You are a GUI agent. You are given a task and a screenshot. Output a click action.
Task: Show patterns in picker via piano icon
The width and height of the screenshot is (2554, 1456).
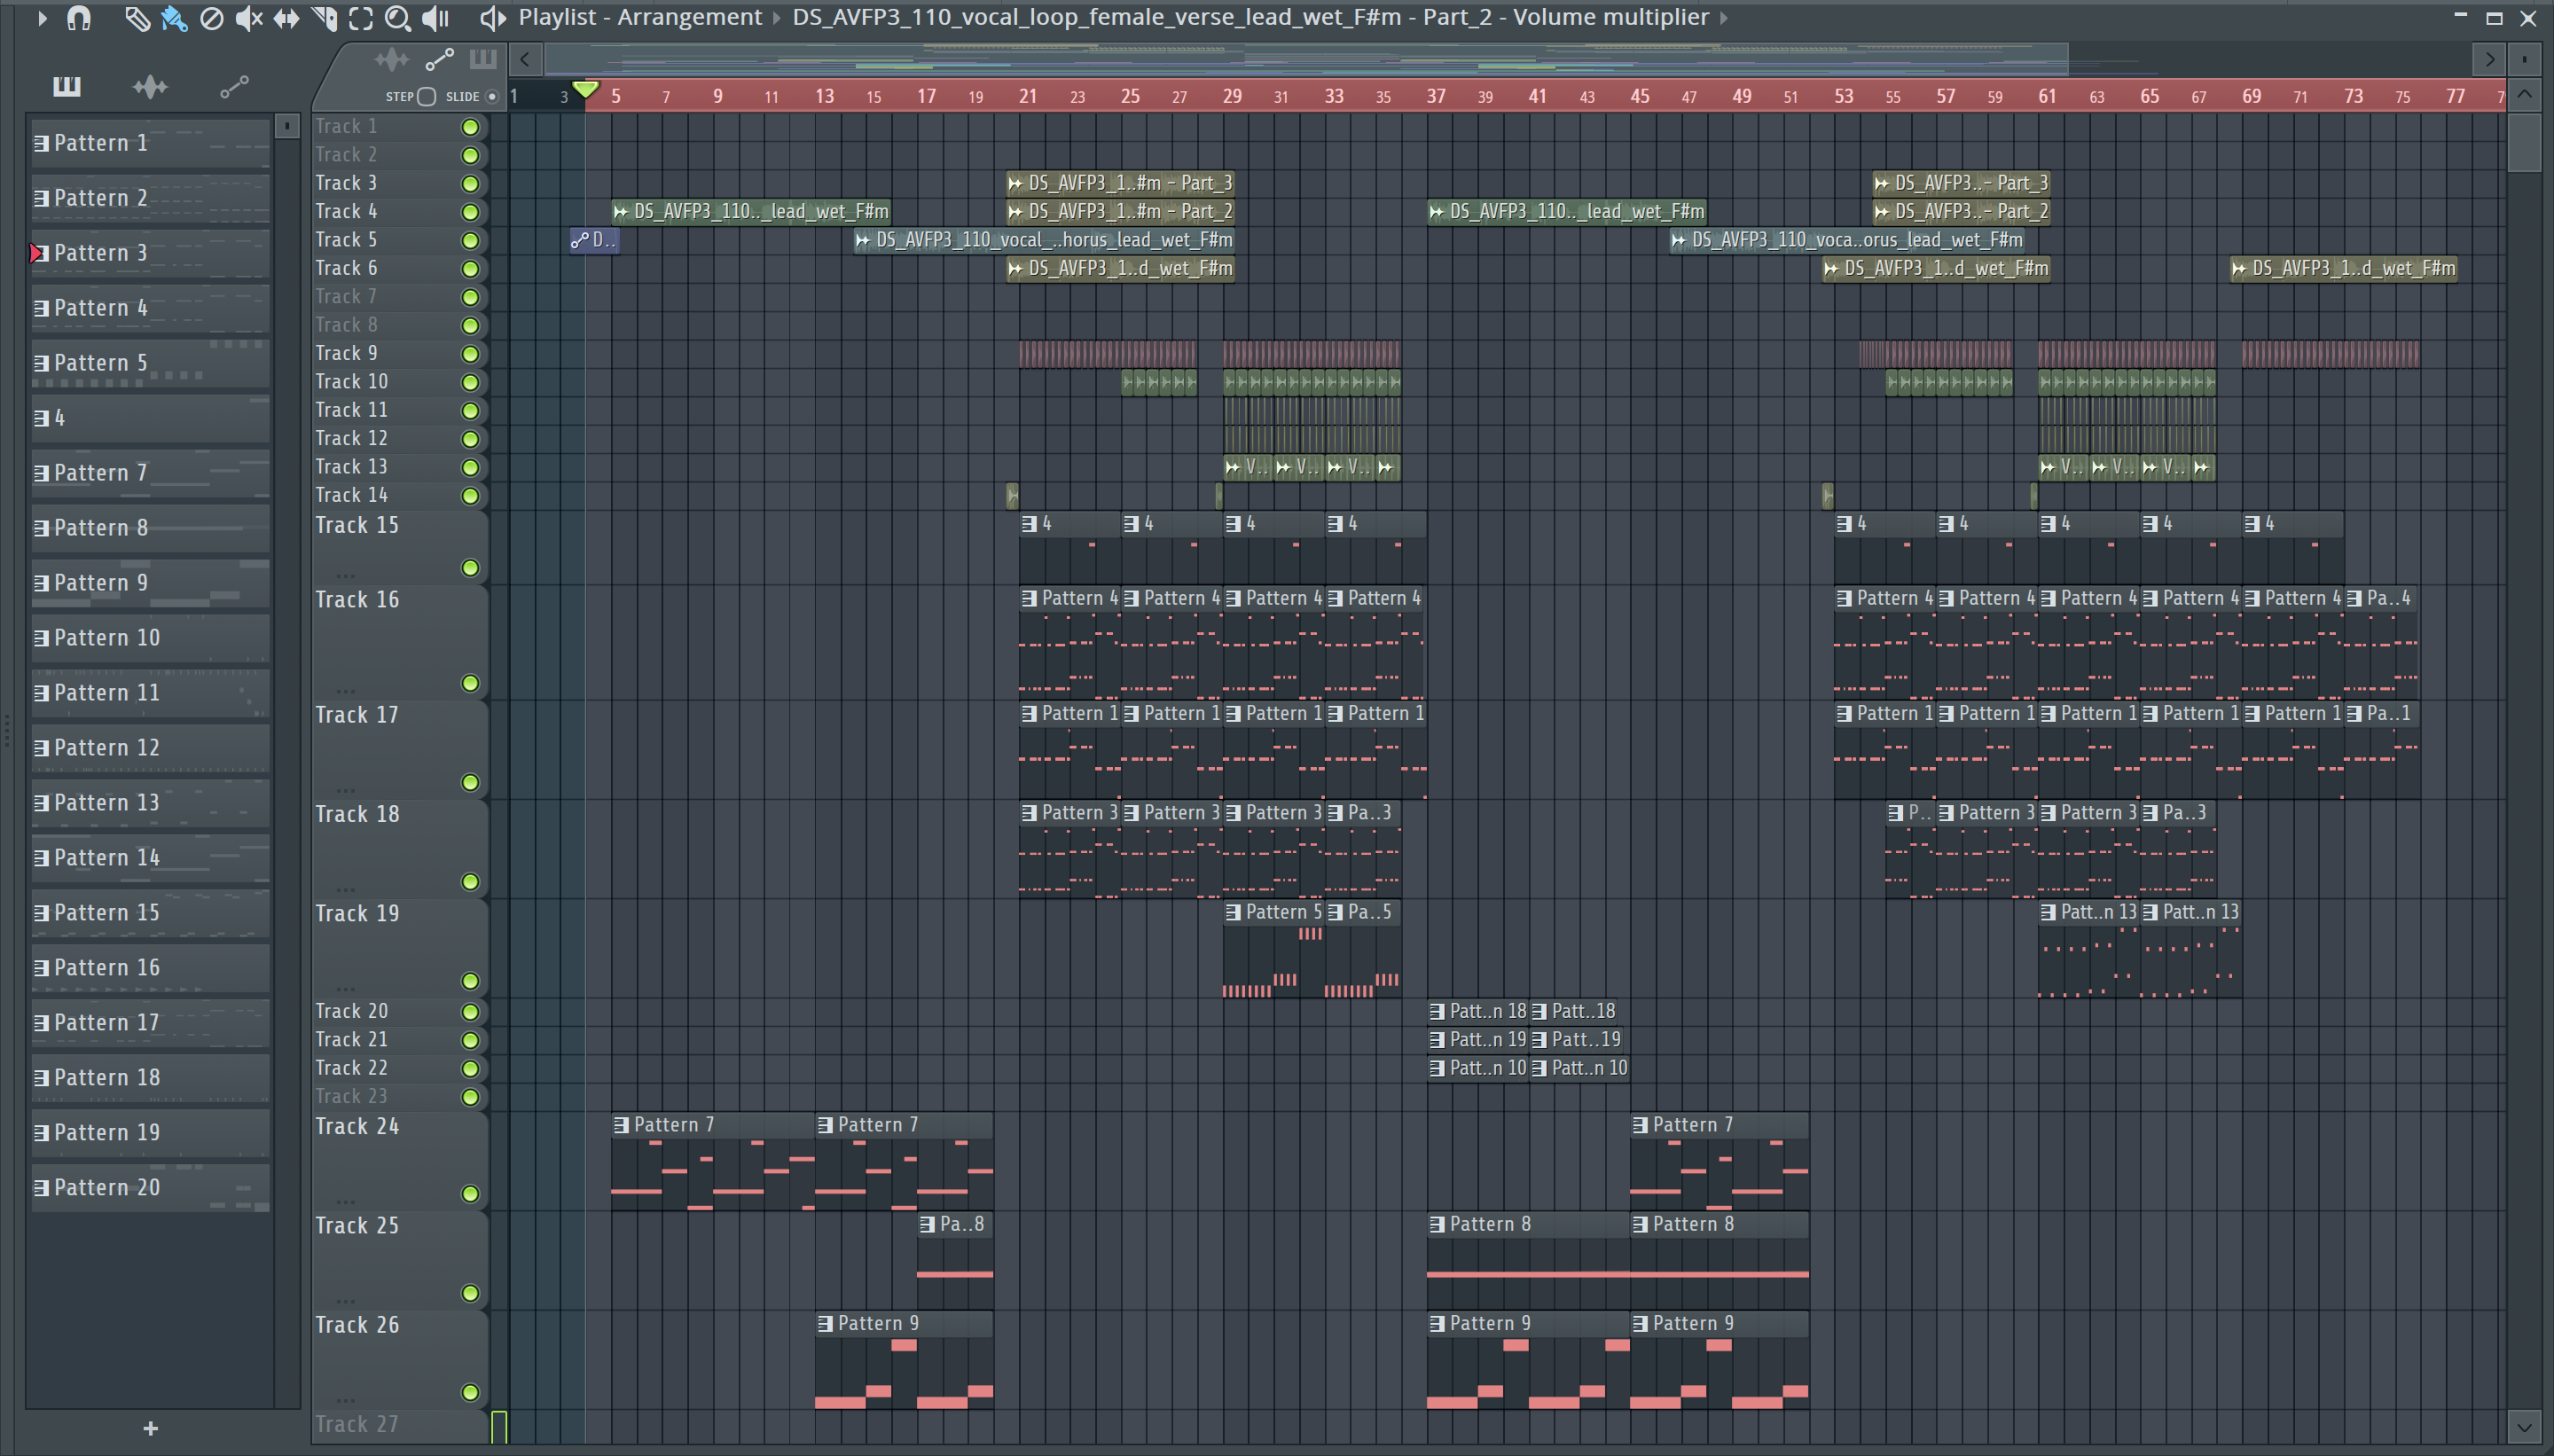tap(67, 87)
